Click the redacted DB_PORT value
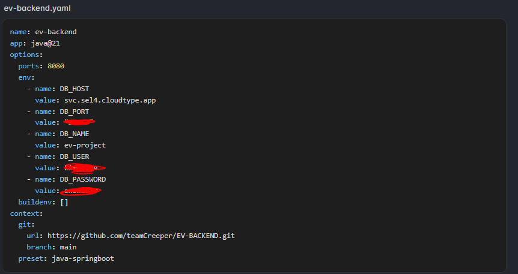Viewport: 518px width, 274px height. (x=79, y=123)
